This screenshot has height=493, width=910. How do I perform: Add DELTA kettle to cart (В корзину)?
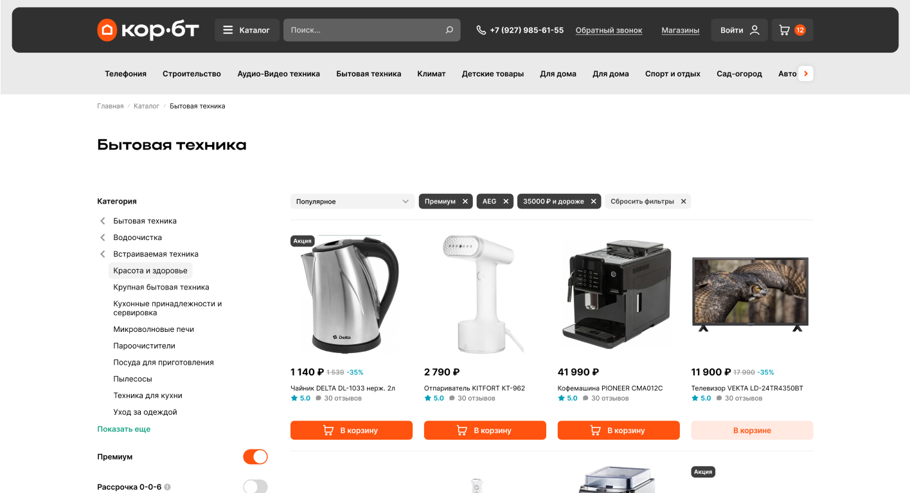pyautogui.click(x=352, y=431)
